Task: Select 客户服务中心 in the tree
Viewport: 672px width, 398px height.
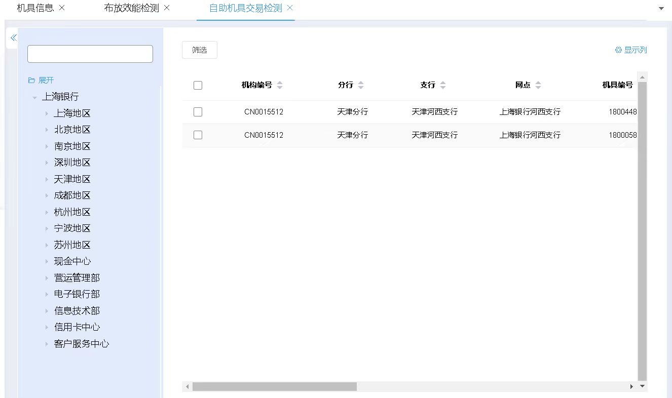Action: pyautogui.click(x=82, y=344)
